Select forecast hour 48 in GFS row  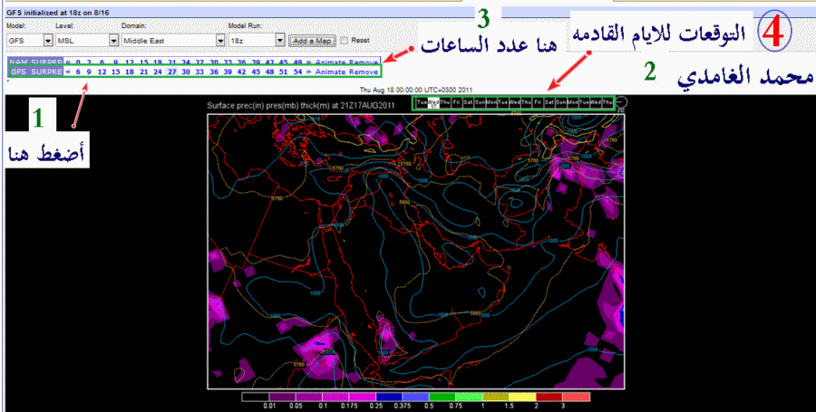coord(269,72)
